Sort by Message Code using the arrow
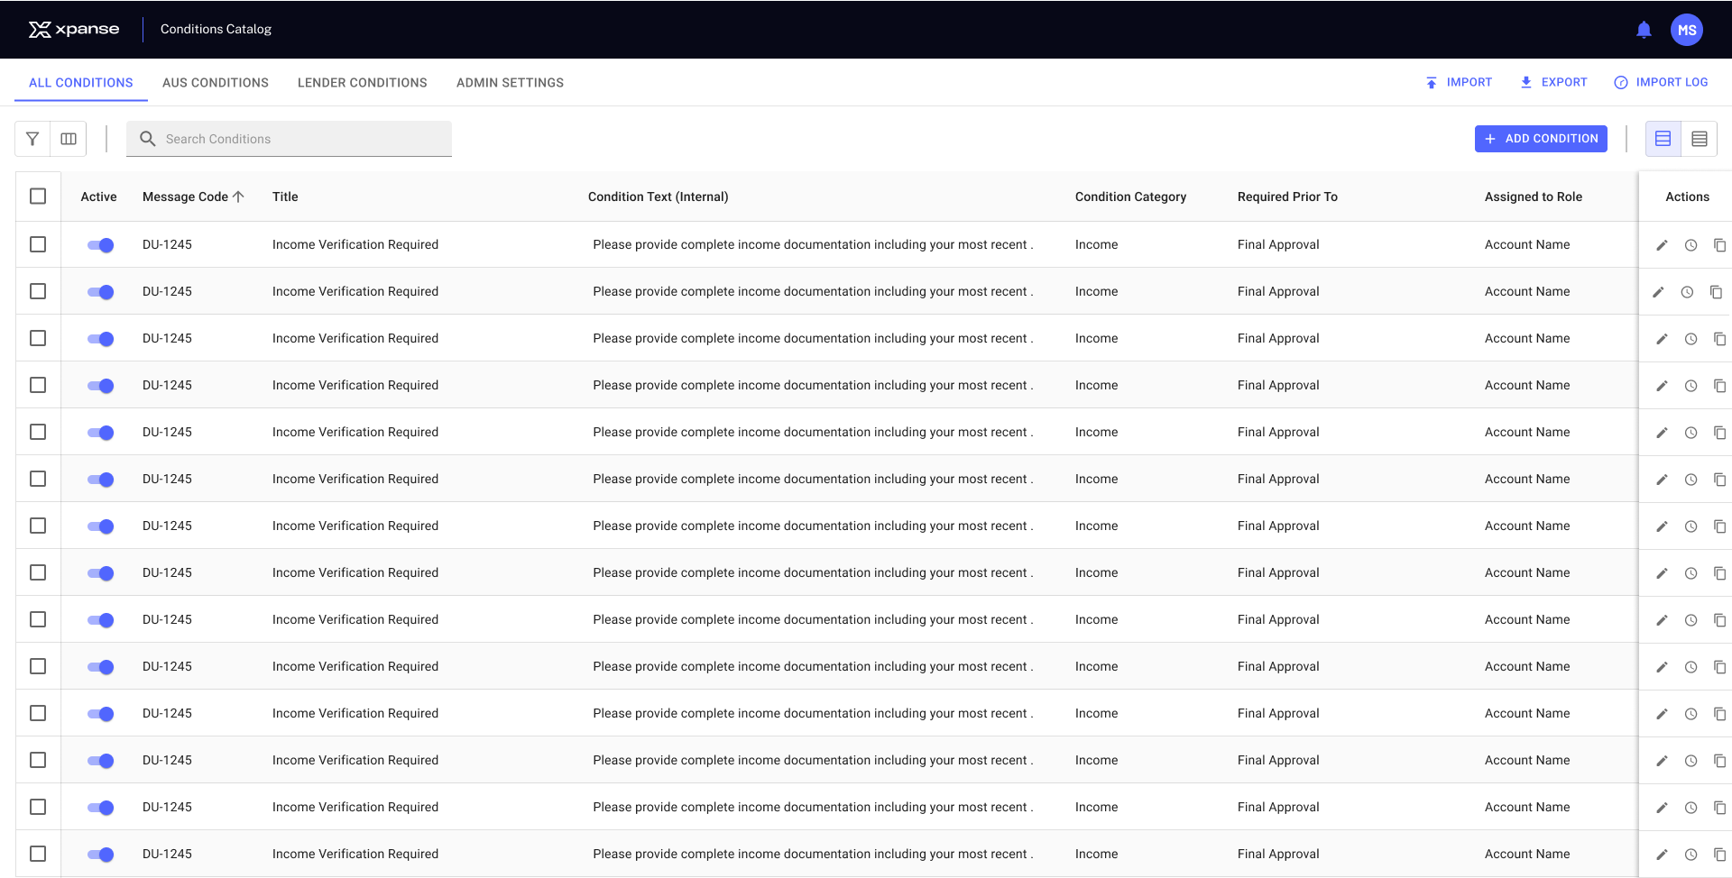1732x878 pixels. coord(238,197)
